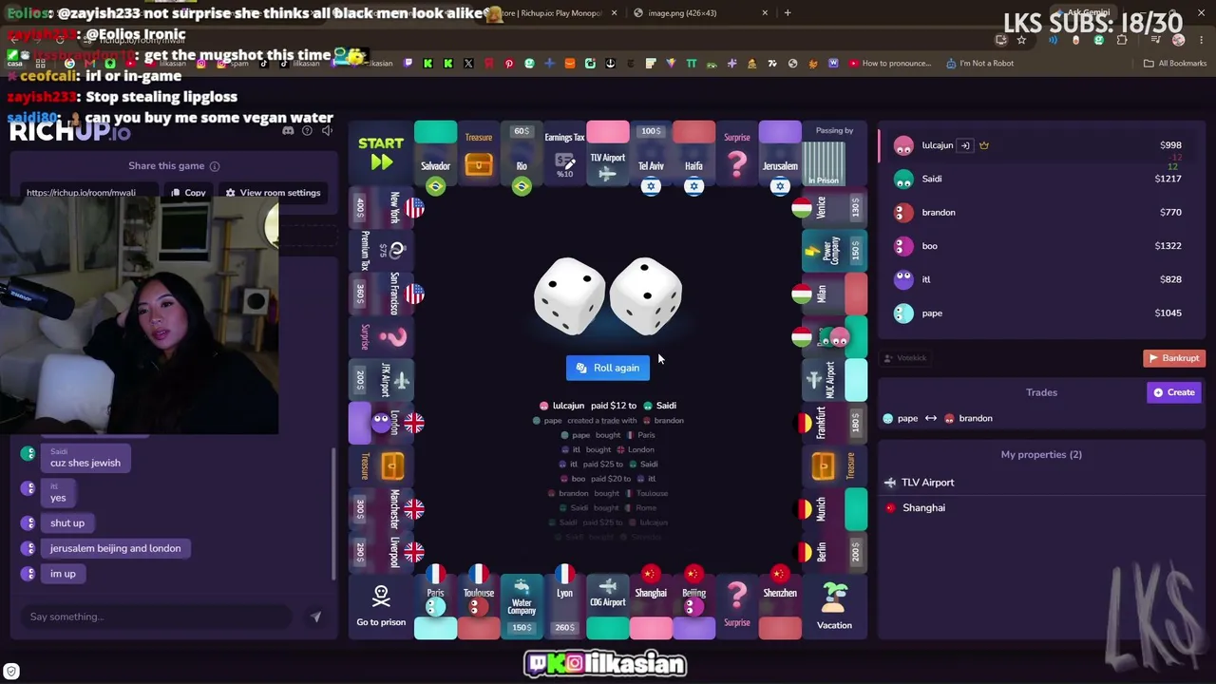Bookmark this page with the star icon
The image size is (1216, 684).
pyautogui.click(x=1021, y=40)
